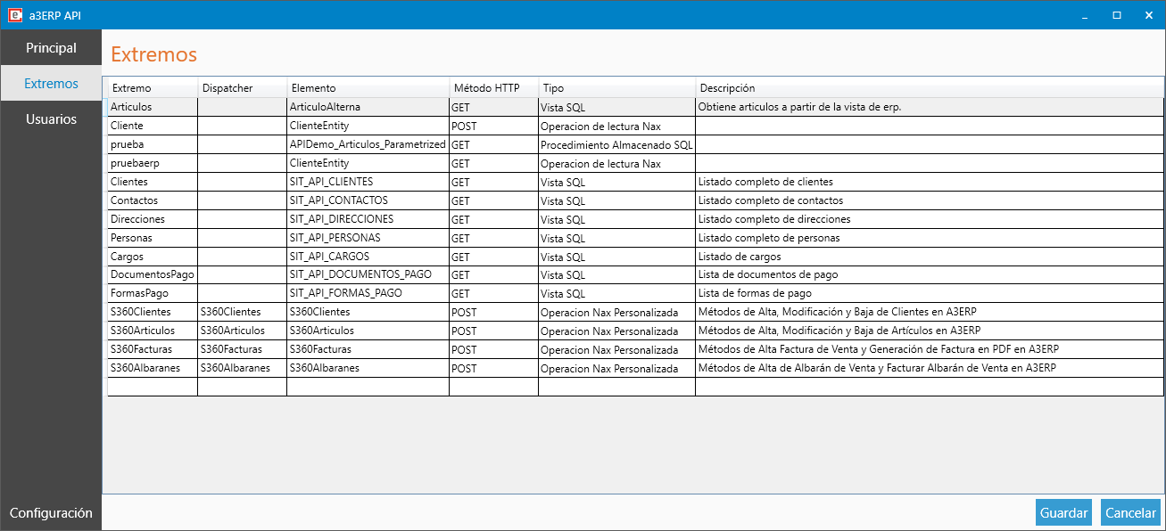Screen dimensions: 1166x531
Task: Click the SIT_API_FORMAS_PAGO element cell
Action: [x=368, y=293]
